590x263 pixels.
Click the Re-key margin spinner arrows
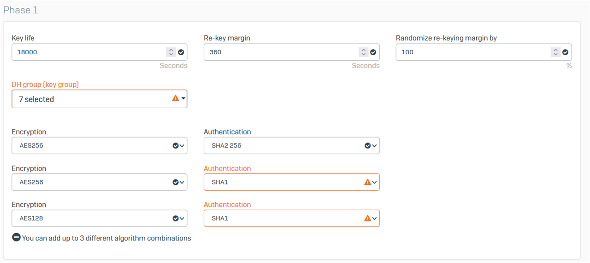363,52
